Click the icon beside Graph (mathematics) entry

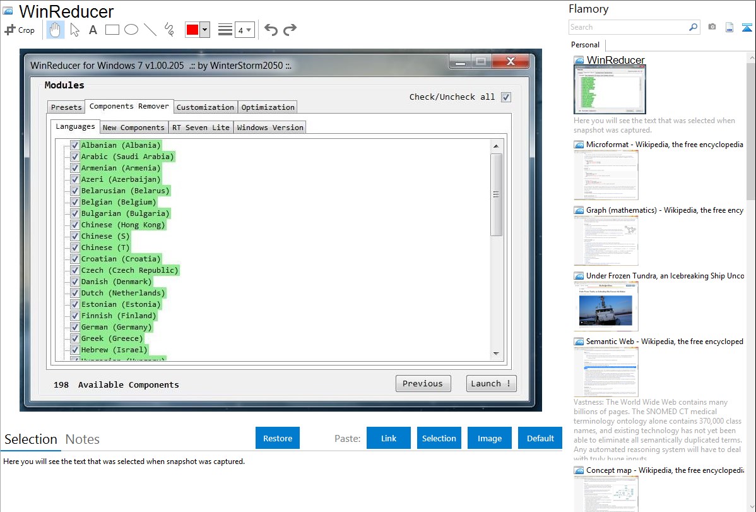579,210
